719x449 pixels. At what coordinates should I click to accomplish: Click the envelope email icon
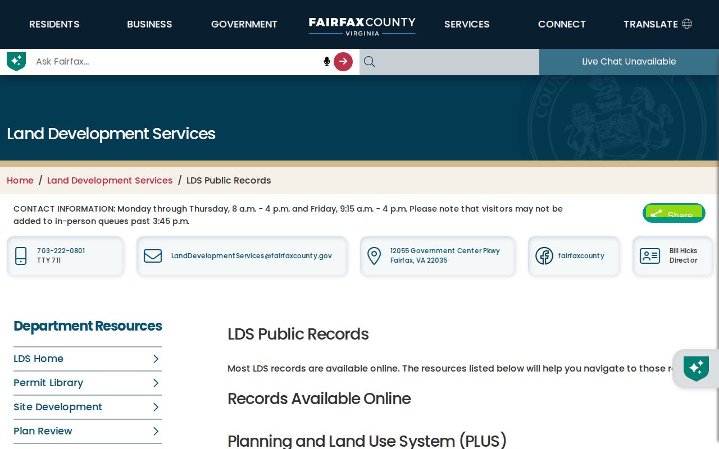[x=153, y=256]
